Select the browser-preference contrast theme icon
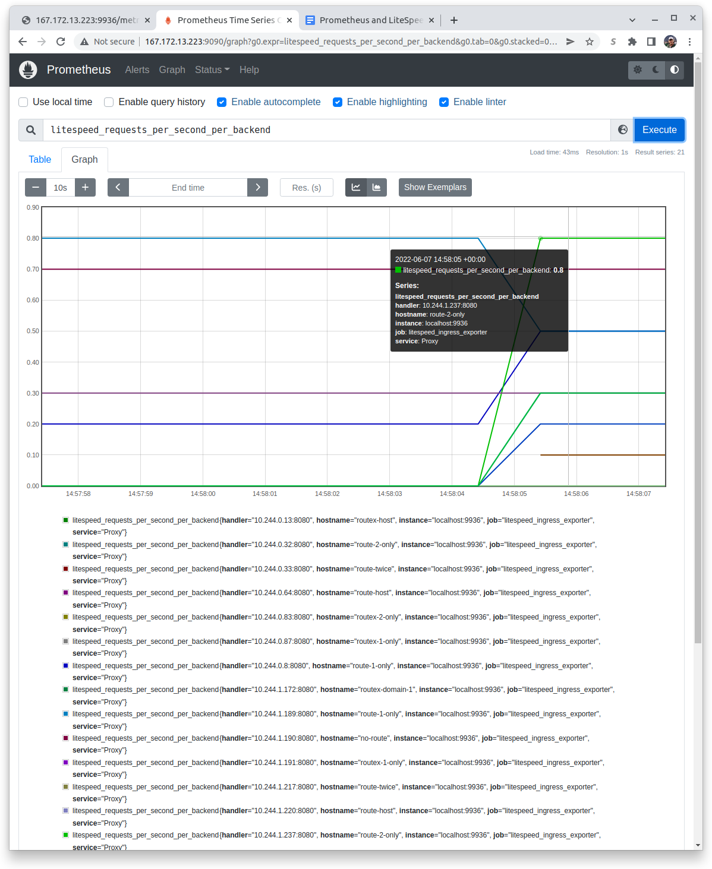The image size is (712, 869). (x=675, y=69)
